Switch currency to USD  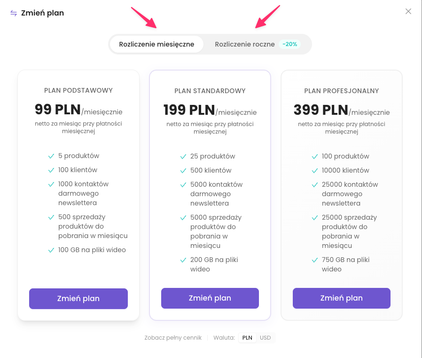click(266, 338)
